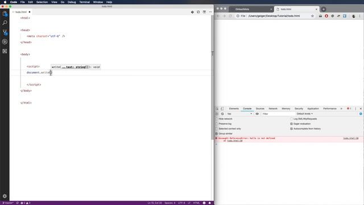
Task: Reload the todo.html page in Chrome
Action: tap(230, 16)
